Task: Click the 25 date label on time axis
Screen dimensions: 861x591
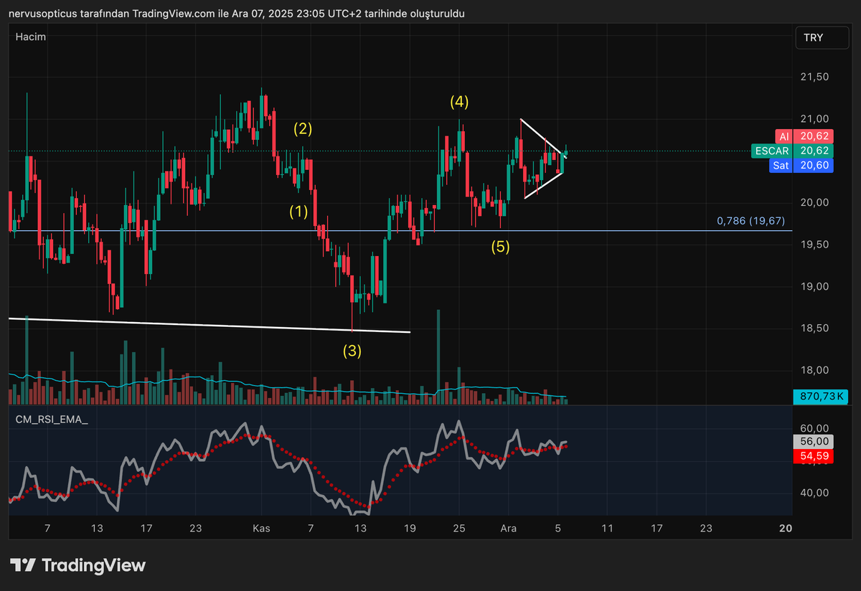Action: [x=459, y=529]
